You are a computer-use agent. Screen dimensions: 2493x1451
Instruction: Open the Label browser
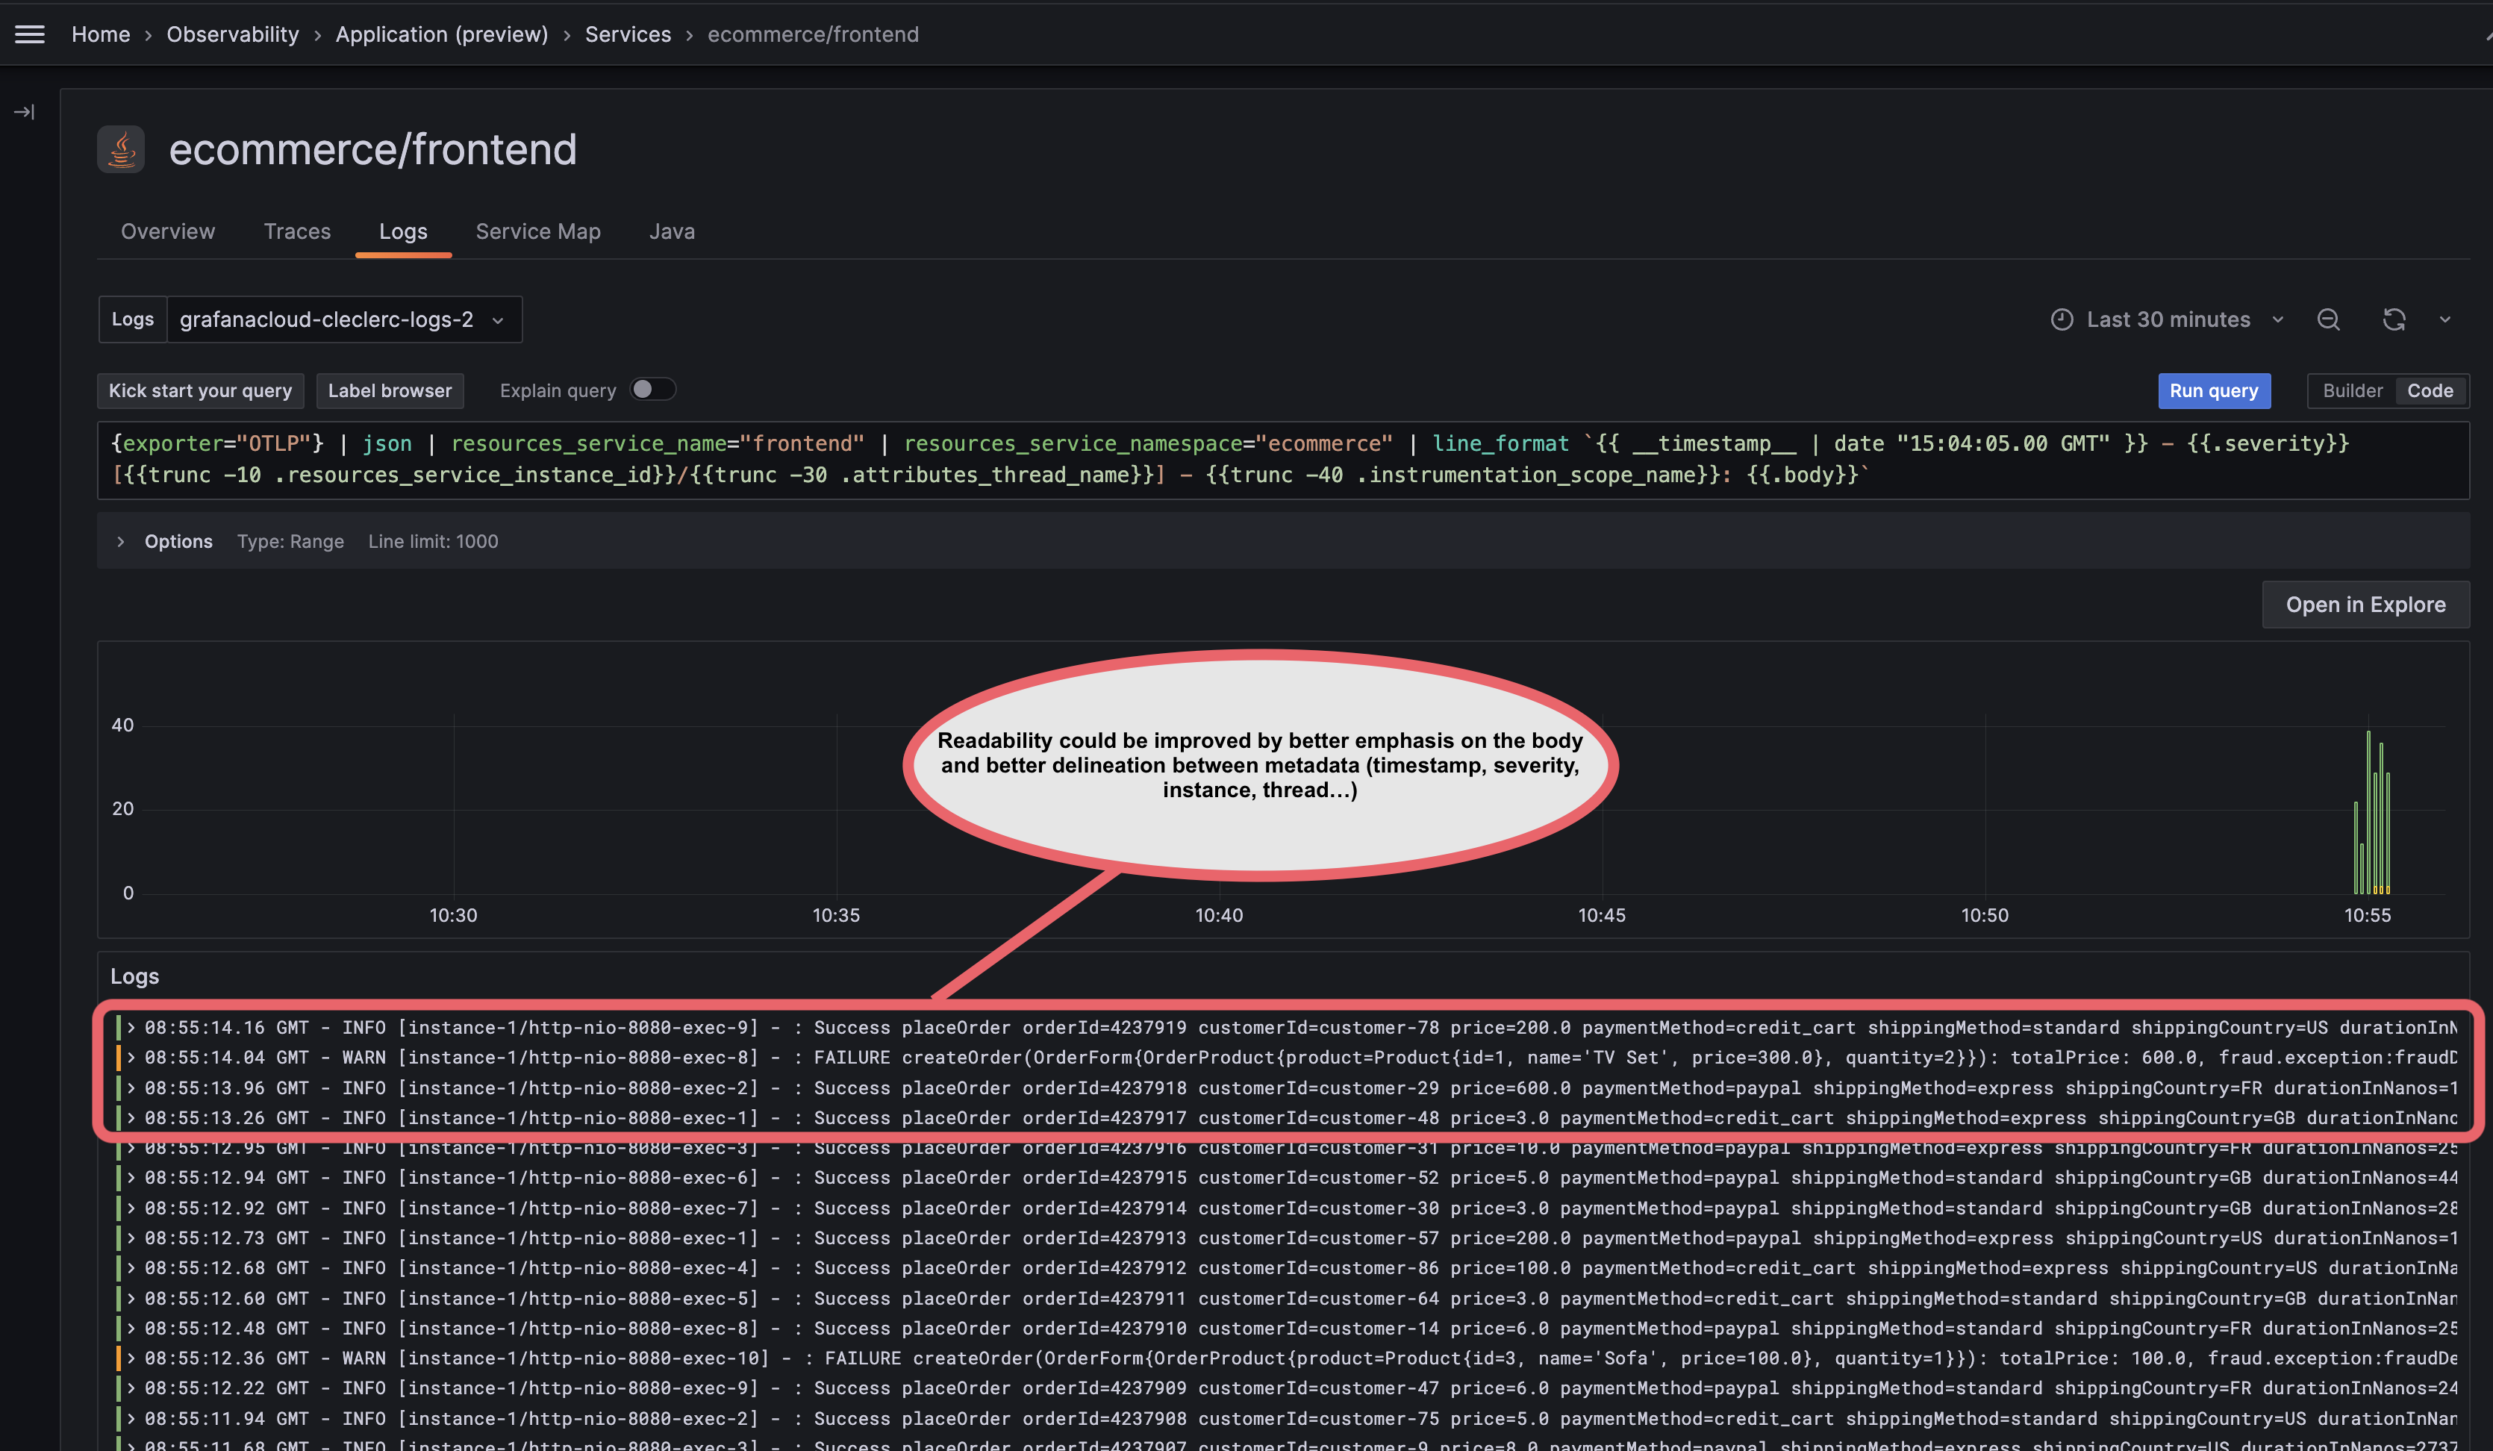[390, 390]
